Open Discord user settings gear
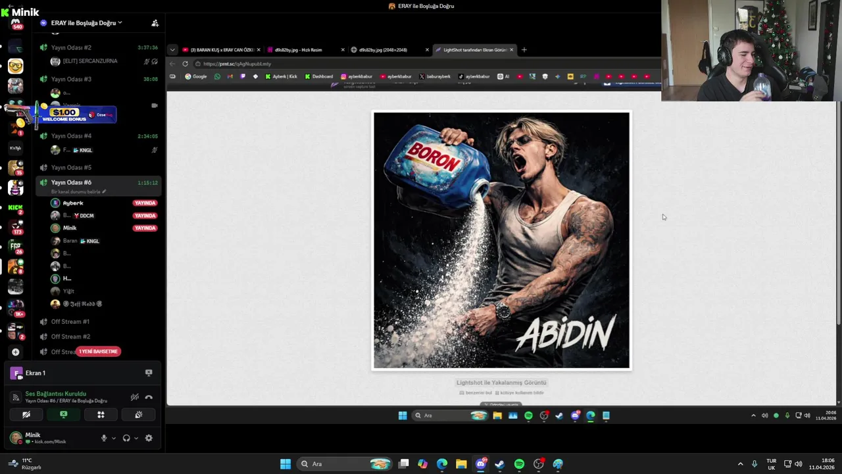This screenshot has height=474, width=842. pos(149,438)
